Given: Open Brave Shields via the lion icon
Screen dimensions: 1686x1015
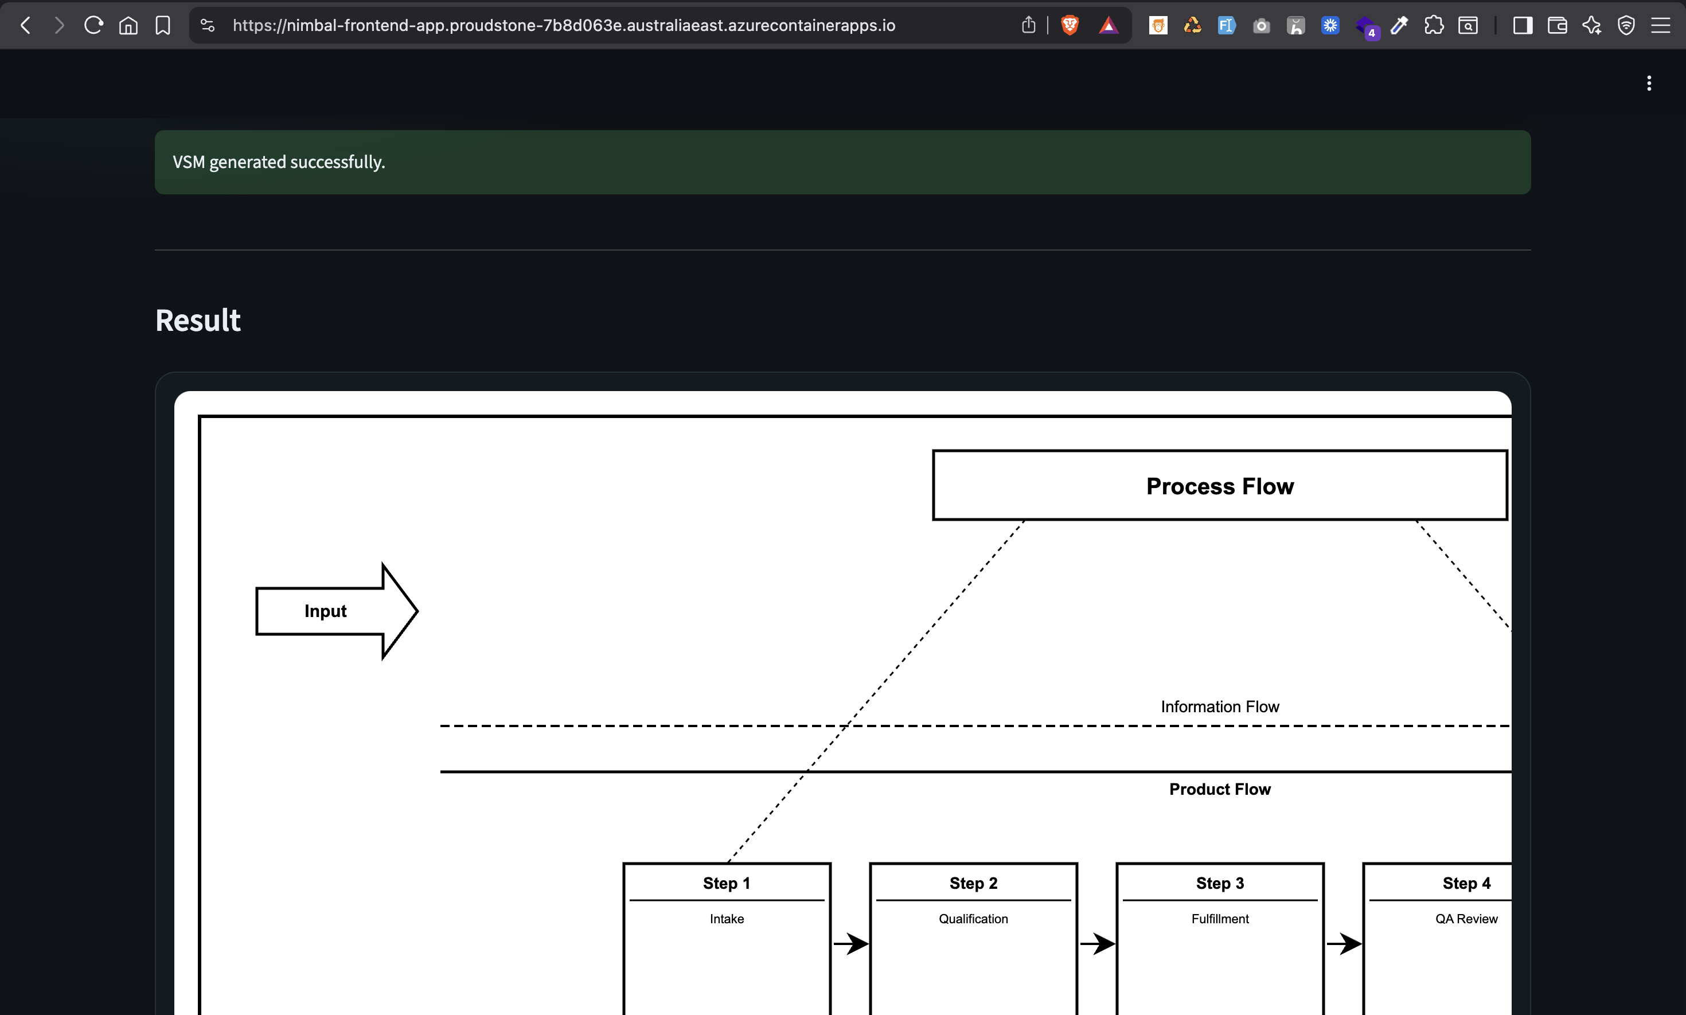Looking at the screenshot, I should (1070, 25).
